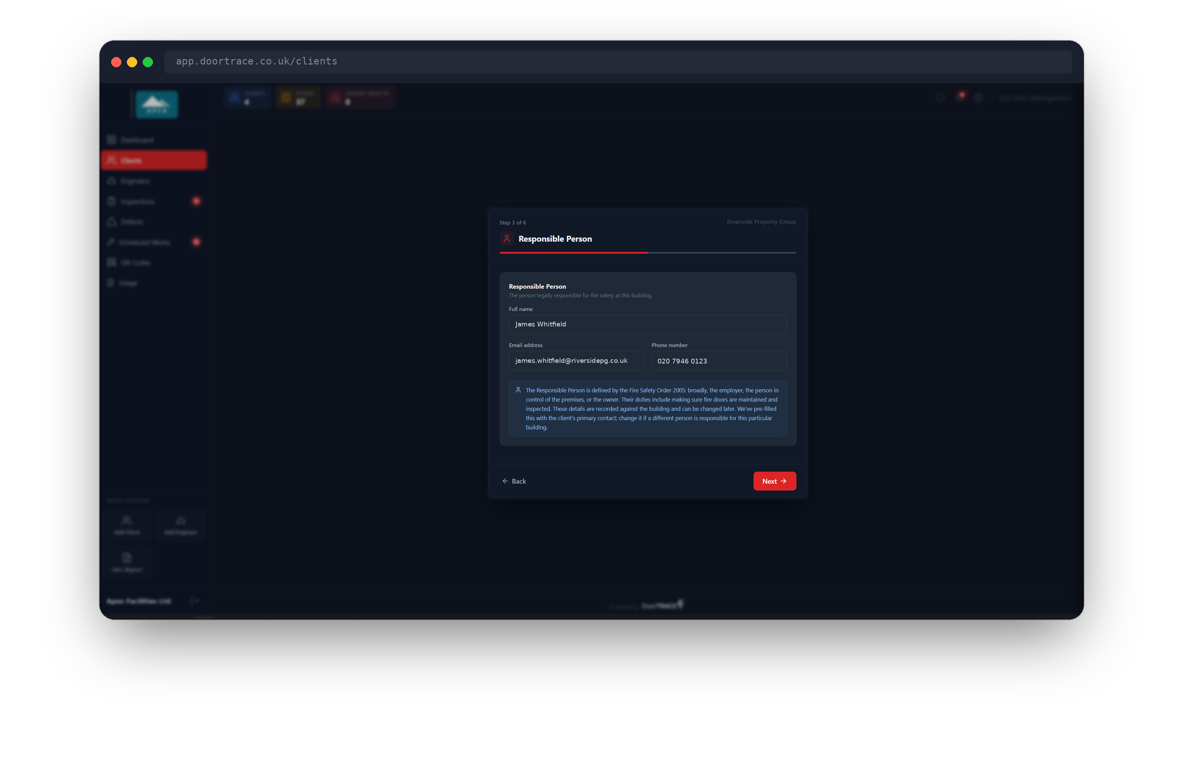Click the Next button in the dialog
1183x762 pixels.
774,481
